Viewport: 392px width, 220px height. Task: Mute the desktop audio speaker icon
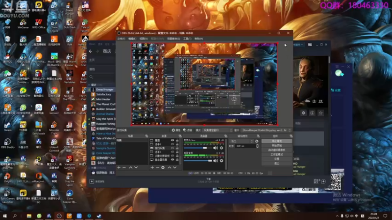click(x=216, y=161)
